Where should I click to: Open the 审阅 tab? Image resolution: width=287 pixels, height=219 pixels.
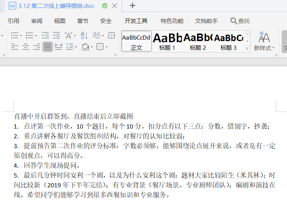[37, 21]
